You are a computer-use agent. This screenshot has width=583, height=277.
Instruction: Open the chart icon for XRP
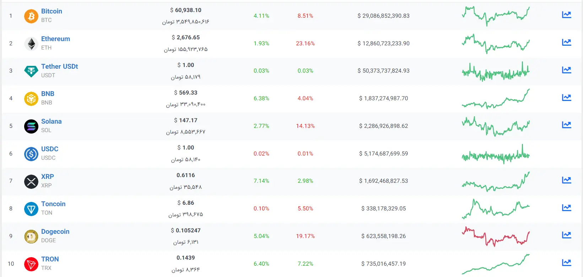pyautogui.click(x=567, y=180)
